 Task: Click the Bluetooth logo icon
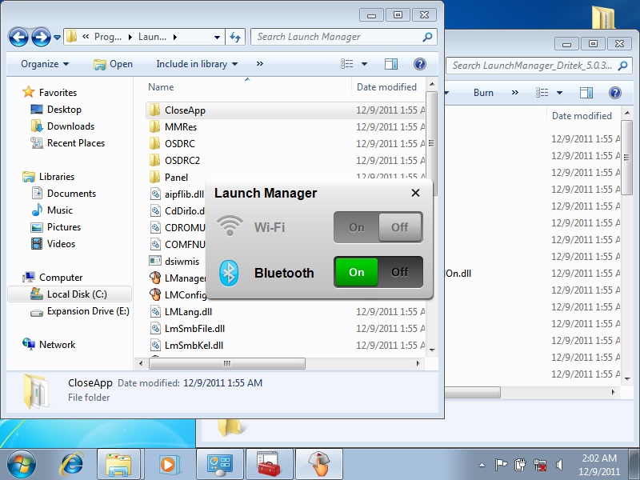pos(229,273)
